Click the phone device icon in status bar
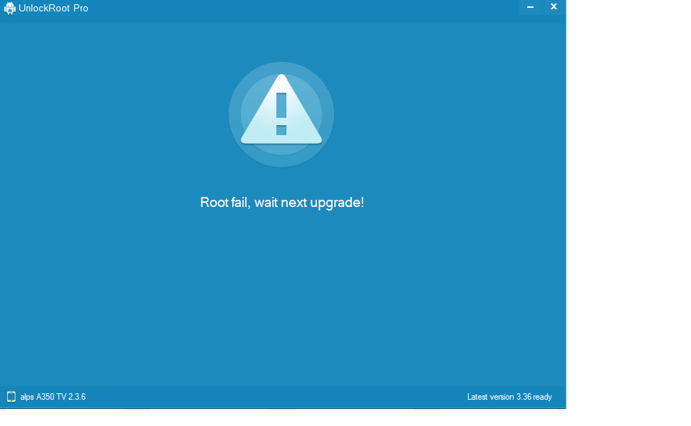Viewport: 691px width, 426px height. 11,397
